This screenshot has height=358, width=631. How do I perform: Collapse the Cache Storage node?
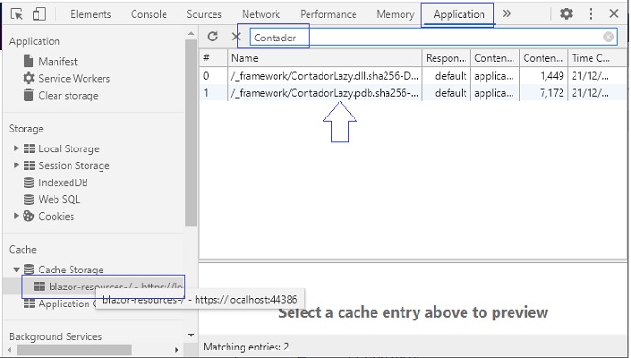[x=16, y=269]
